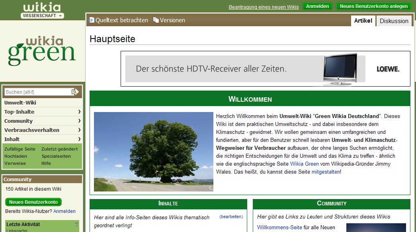Click the Hochladen upload link
416x232 pixels.
tap(16, 156)
